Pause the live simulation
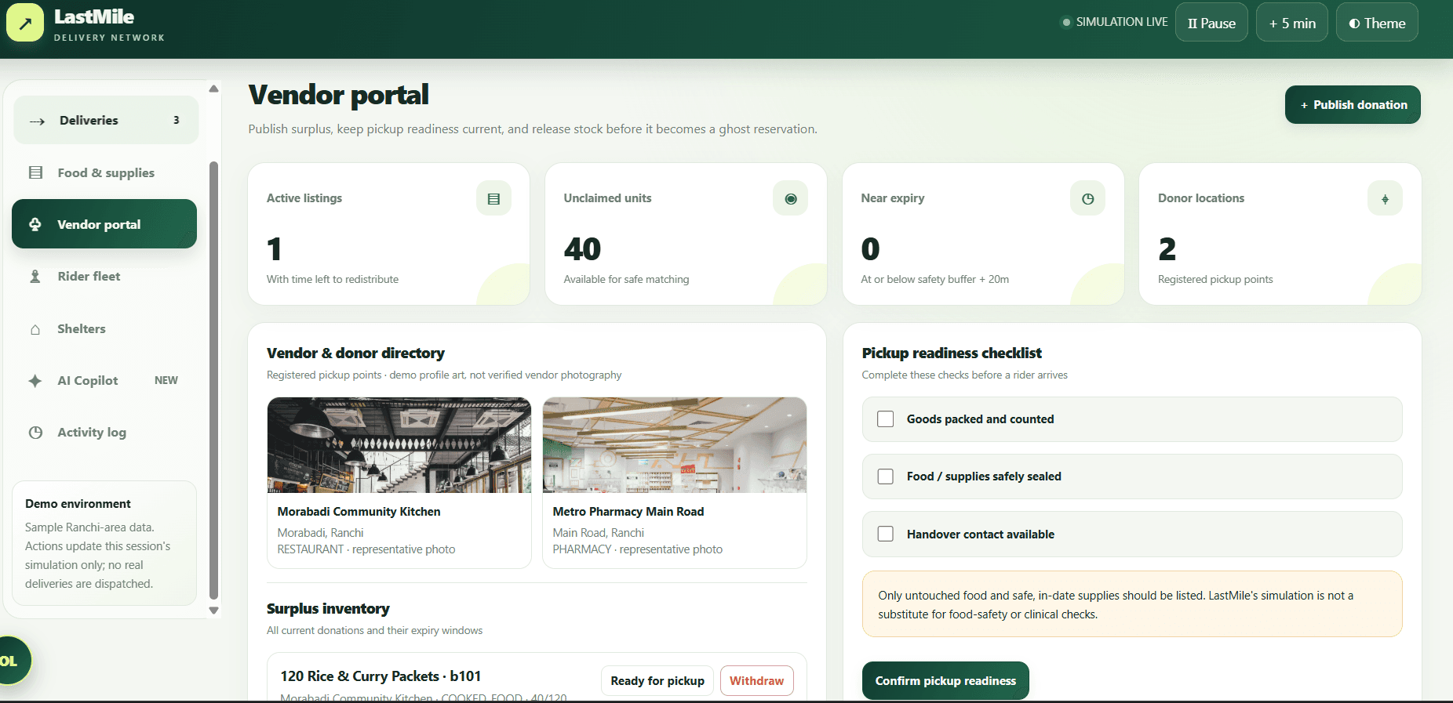 [x=1211, y=23]
